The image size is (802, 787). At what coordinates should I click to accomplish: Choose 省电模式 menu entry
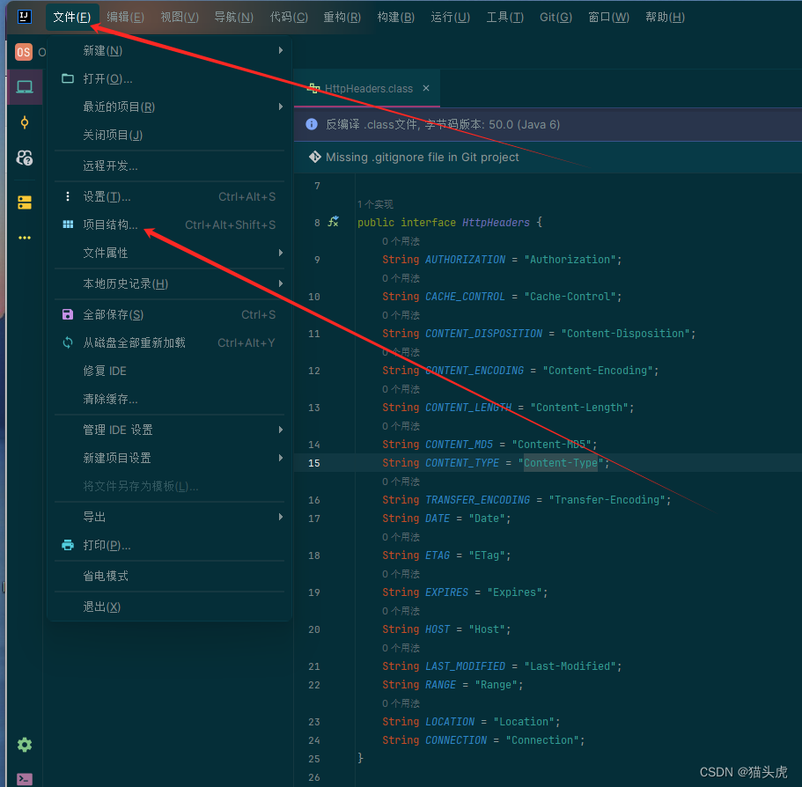click(169, 576)
